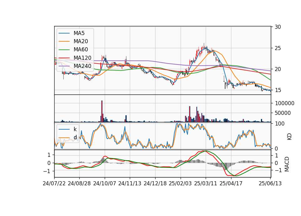Click the MA60 legend label
301x216 pixels.
point(81,50)
